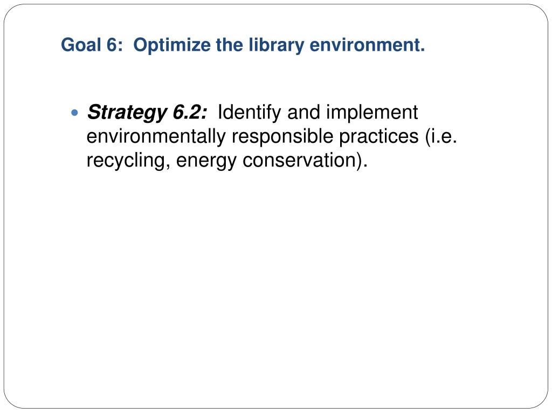This screenshot has width=552, height=414.
Task: Click the word "practices" in body text
Action: (x=379, y=136)
